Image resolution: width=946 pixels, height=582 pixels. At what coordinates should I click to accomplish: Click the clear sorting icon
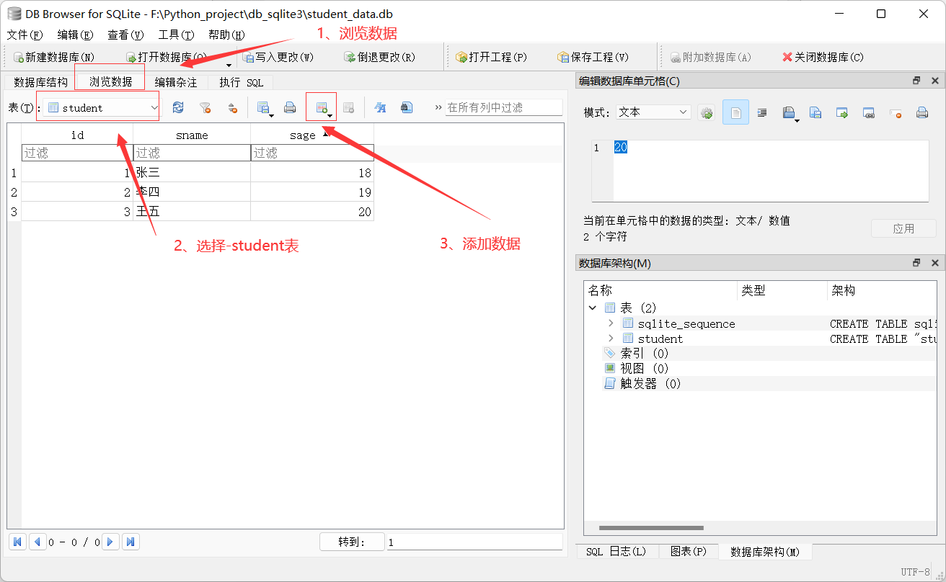pos(232,107)
